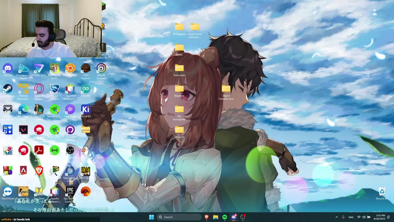Select the Study Permit Extension folder
Screen dimensions: 394x222
click(x=195, y=30)
